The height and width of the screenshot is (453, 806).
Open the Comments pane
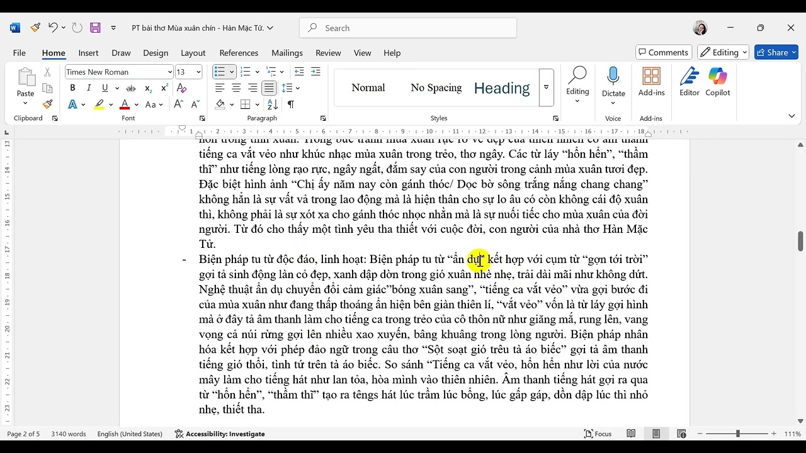click(664, 52)
